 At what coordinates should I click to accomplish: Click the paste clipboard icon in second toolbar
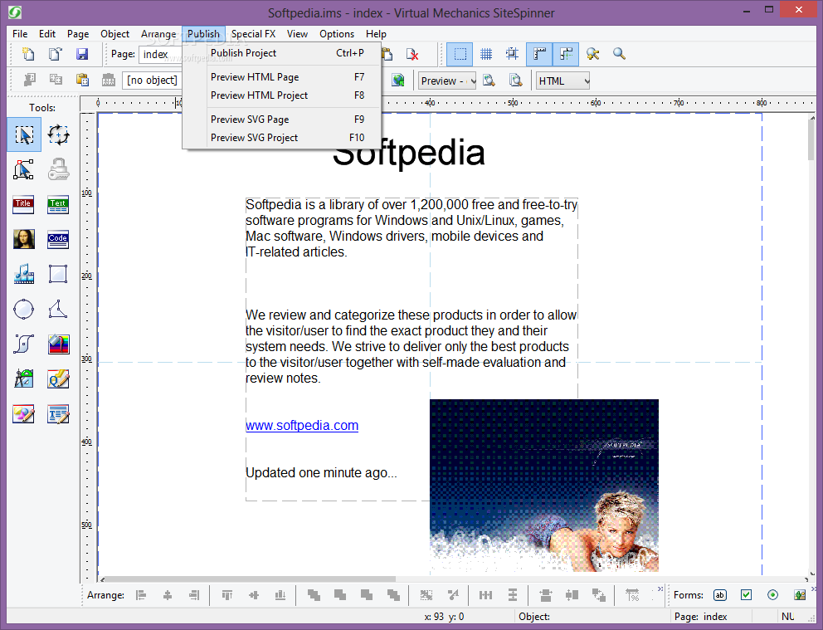click(x=82, y=80)
